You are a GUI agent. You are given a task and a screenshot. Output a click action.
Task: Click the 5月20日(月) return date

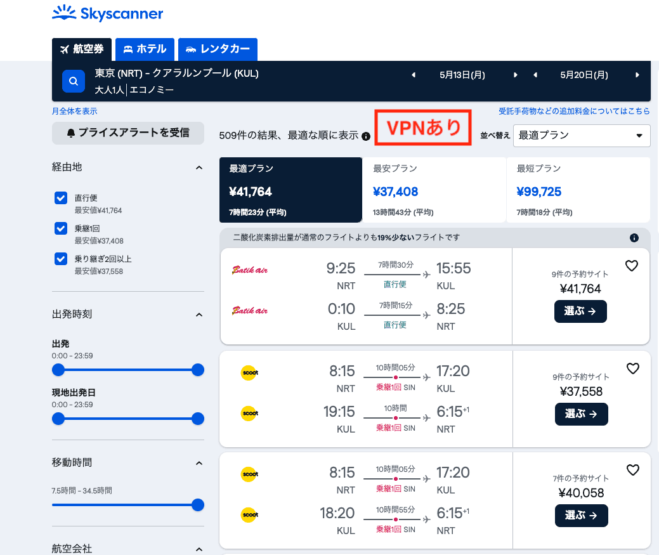click(584, 75)
